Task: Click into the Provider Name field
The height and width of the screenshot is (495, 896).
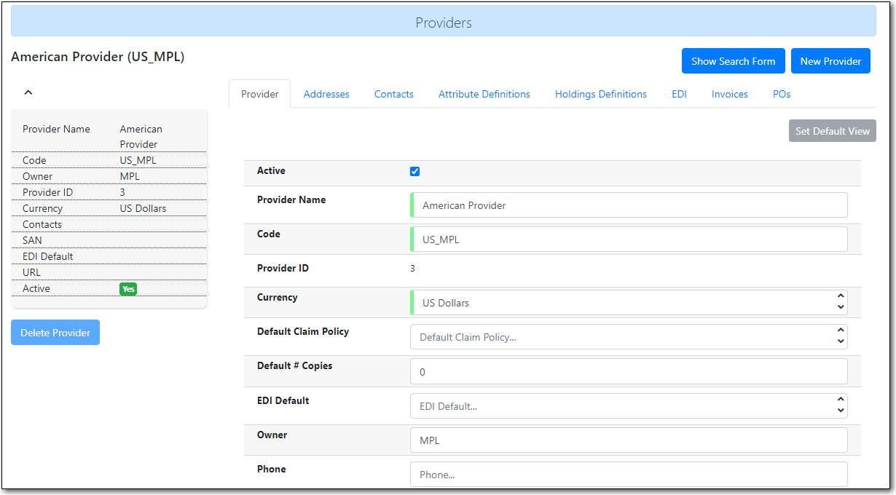Action: (x=629, y=205)
